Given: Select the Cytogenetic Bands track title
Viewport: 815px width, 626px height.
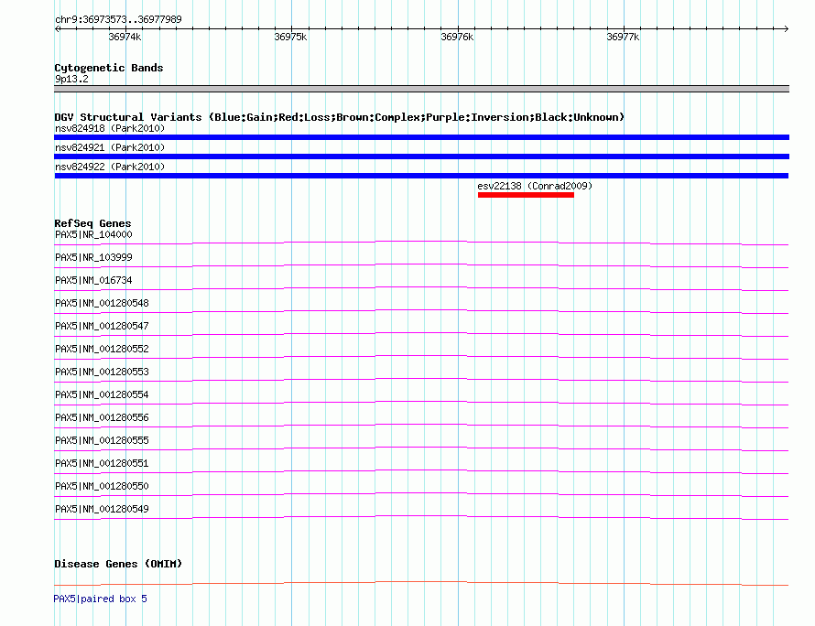Looking at the screenshot, I should 109,68.
